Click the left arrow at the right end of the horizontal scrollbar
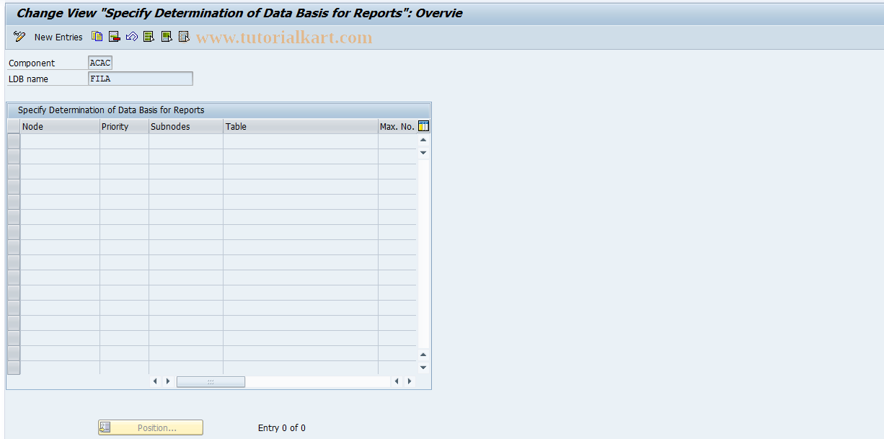 click(397, 381)
